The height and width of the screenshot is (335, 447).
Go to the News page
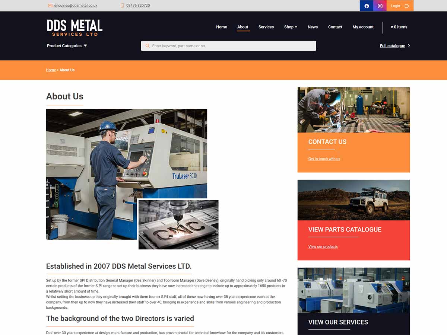tap(313, 27)
